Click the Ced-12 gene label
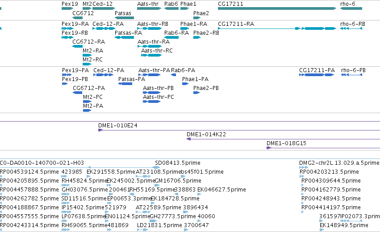 [102, 4]
